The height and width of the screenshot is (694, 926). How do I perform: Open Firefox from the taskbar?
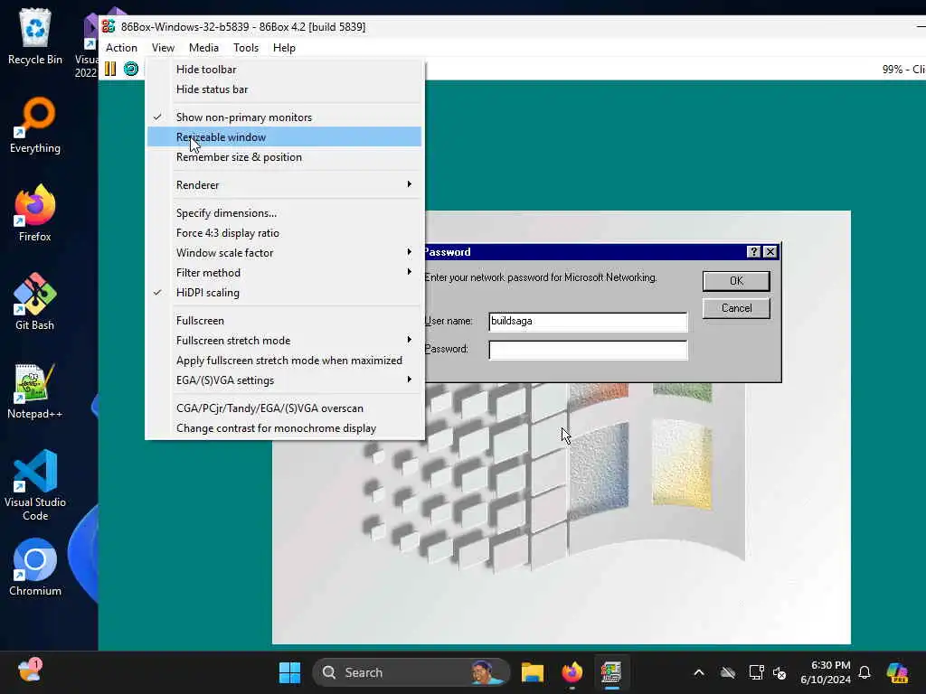pyautogui.click(x=572, y=672)
